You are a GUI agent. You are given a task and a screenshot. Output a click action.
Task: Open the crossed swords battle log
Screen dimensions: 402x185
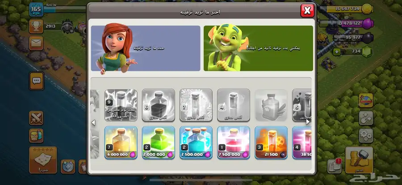click(36, 118)
